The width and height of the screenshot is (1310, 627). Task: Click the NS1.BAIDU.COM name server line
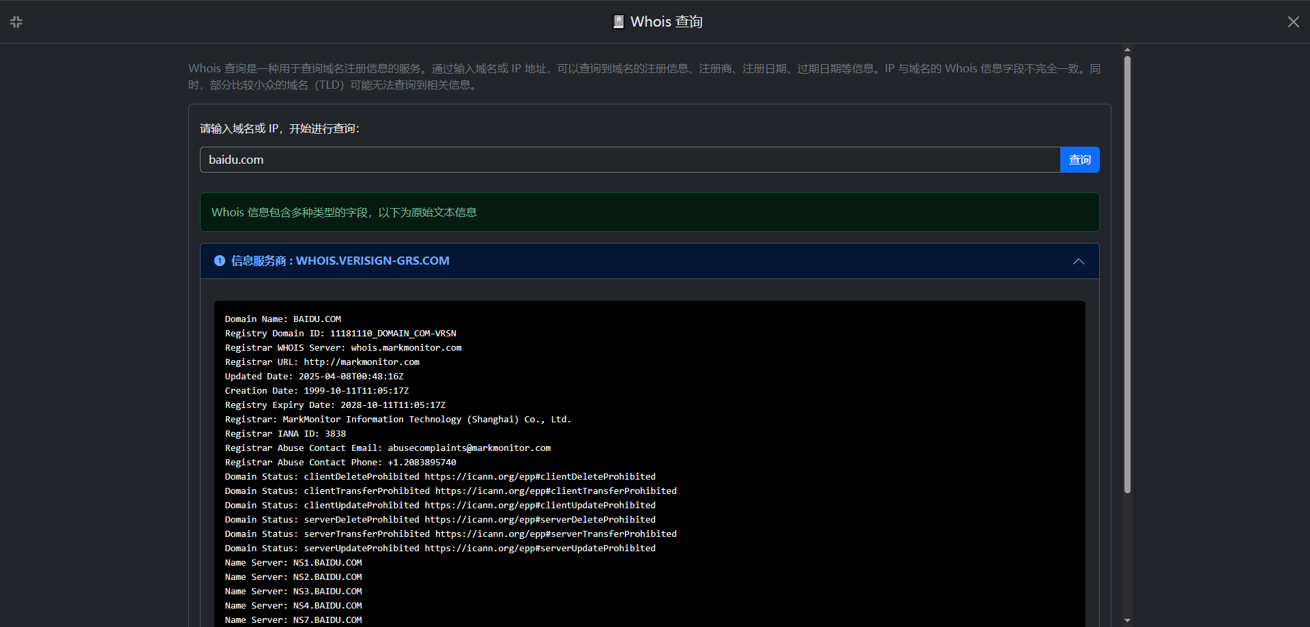click(293, 563)
